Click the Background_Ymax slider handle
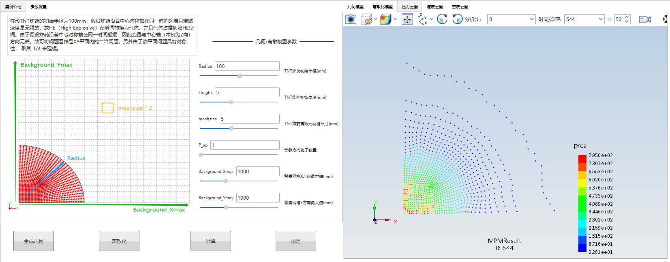Image resolution: width=670 pixels, height=262 pixels. point(226,207)
